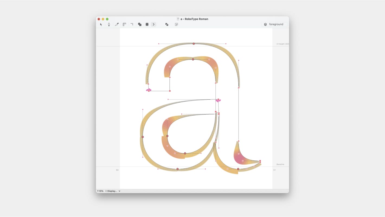The image size is (385, 217).
Task: Click the glyph preview panel icon
Action: click(x=176, y=24)
